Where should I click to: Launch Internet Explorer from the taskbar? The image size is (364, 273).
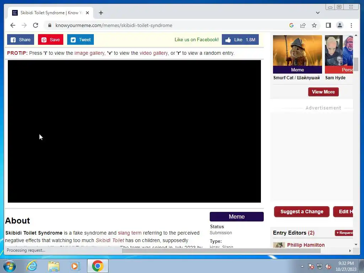[x=32, y=266]
